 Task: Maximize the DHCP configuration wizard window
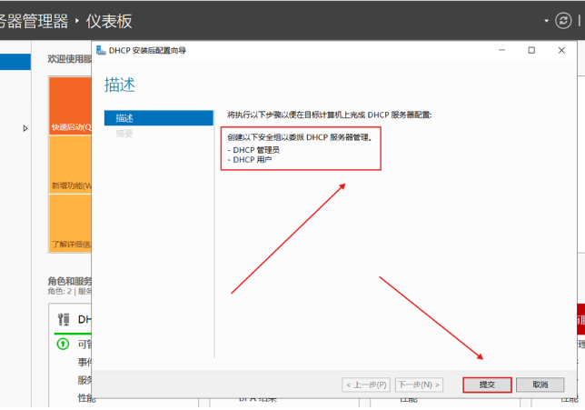tap(531, 50)
